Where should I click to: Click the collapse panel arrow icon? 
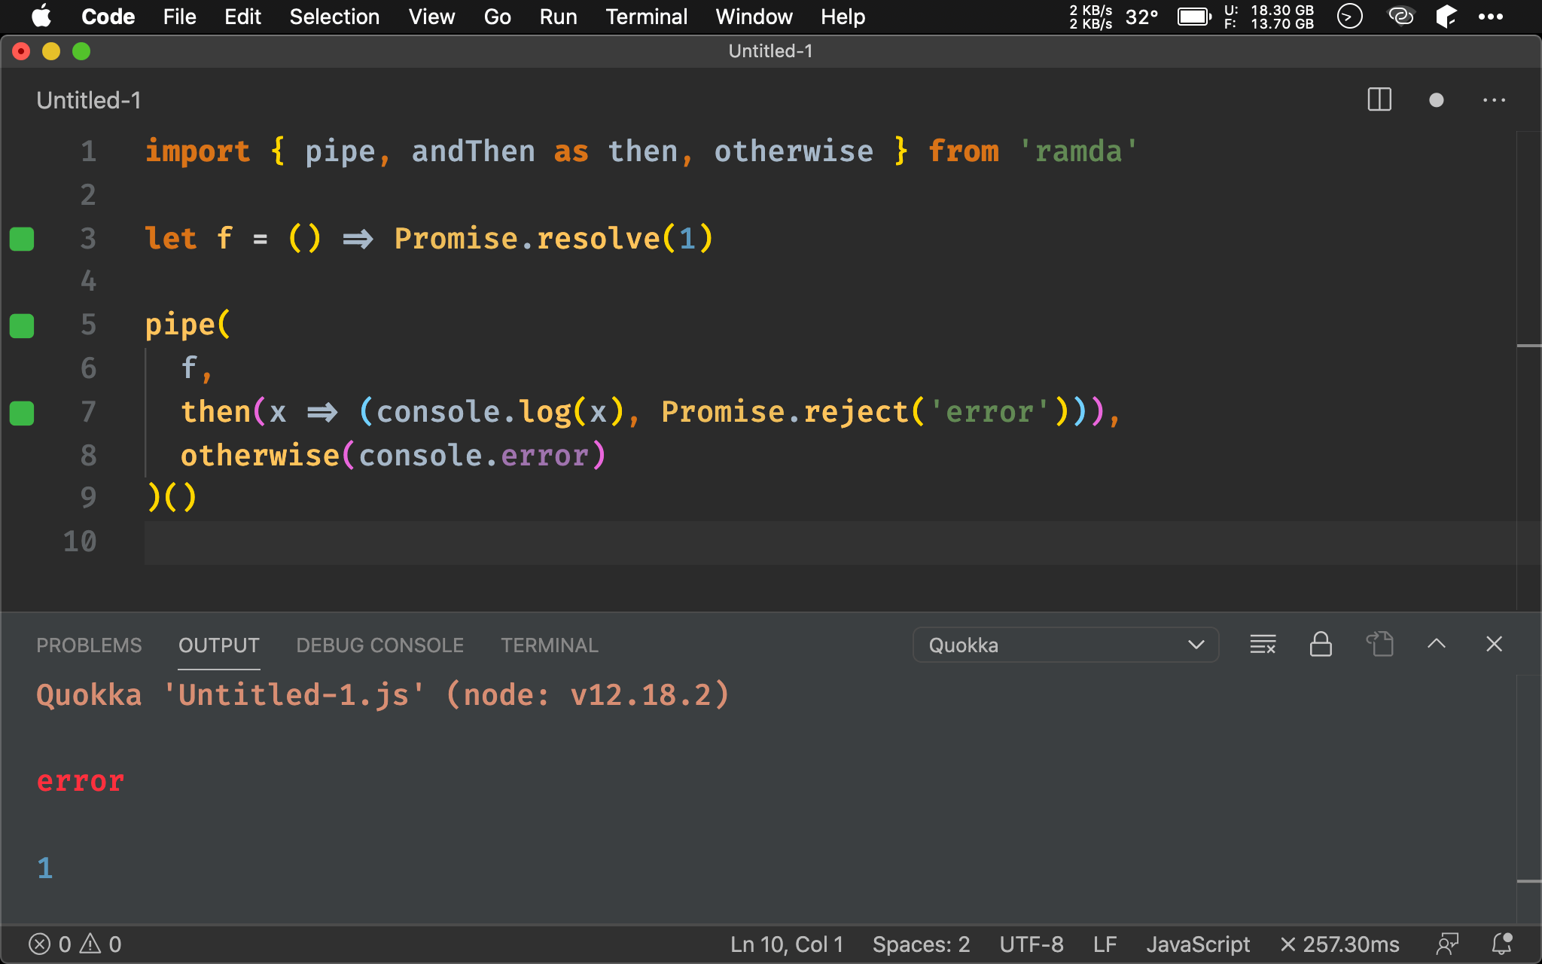(1437, 644)
